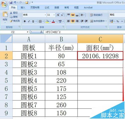
Task: Switch to 插入 Insert tab
Action: [x=23, y=8]
